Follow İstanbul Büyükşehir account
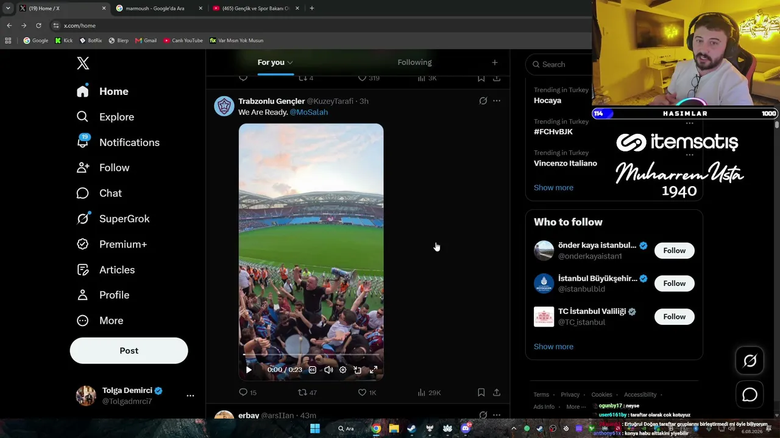This screenshot has height=438, width=780. pos(674,283)
